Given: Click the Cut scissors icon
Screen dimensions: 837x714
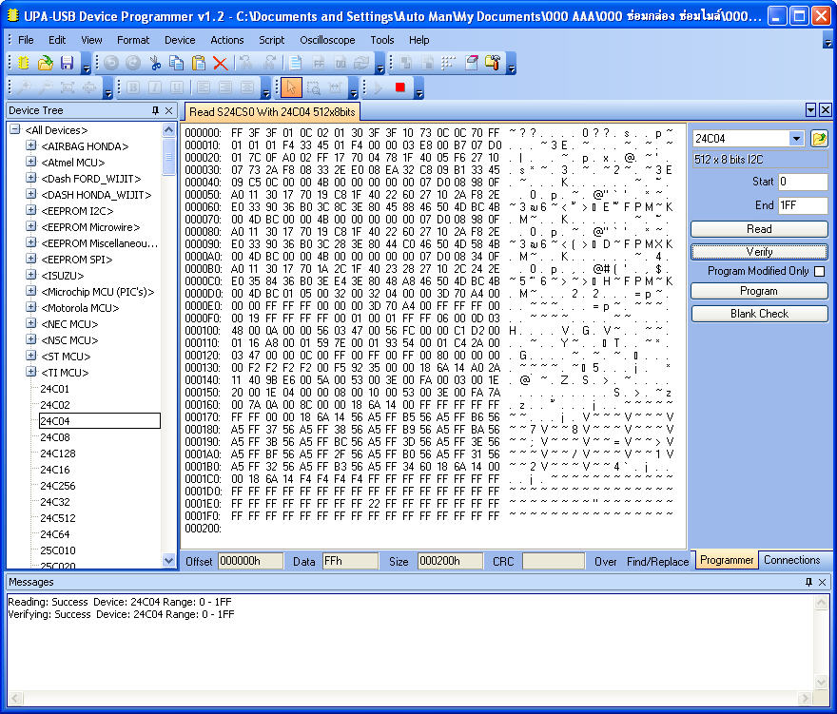Looking at the screenshot, I should [x=155, y=63].
